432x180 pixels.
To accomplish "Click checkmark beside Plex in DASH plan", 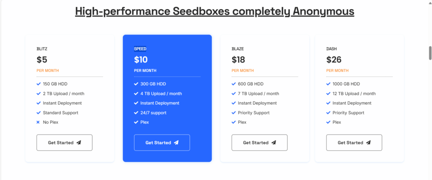I will click(328, 122).
